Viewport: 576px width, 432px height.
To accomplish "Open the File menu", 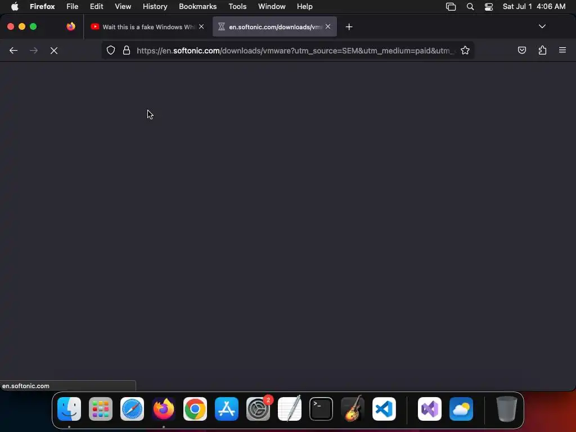I will click(73, 6).
